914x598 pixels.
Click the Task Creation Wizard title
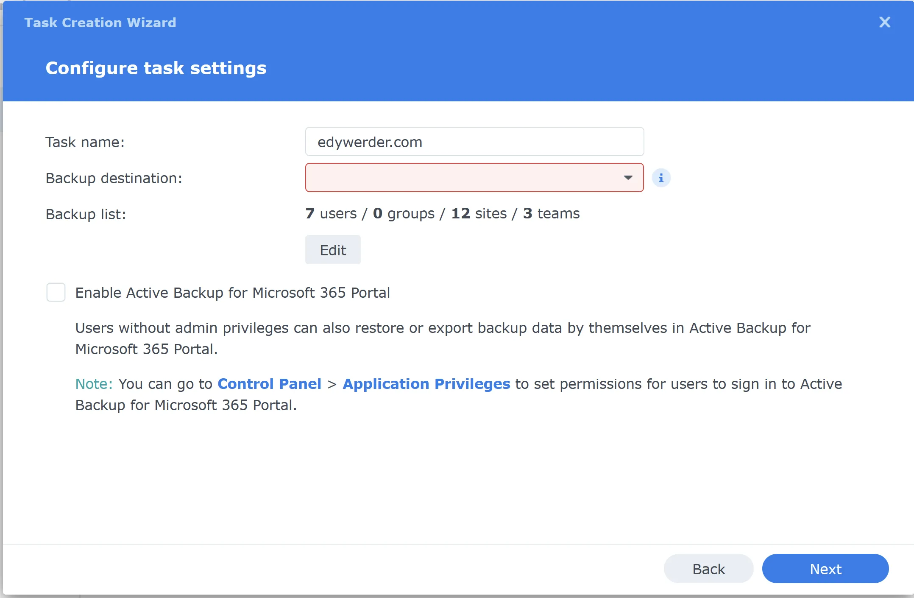coord(100,22)
